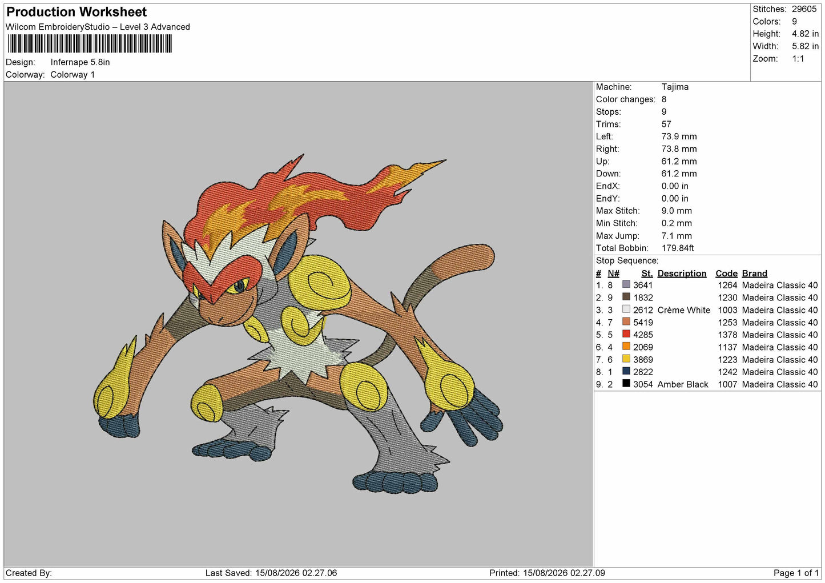Viewport: 825px width, 583px height.
Task: Click the 'Page 1 of 1' indicator
Action: (796, 573)
